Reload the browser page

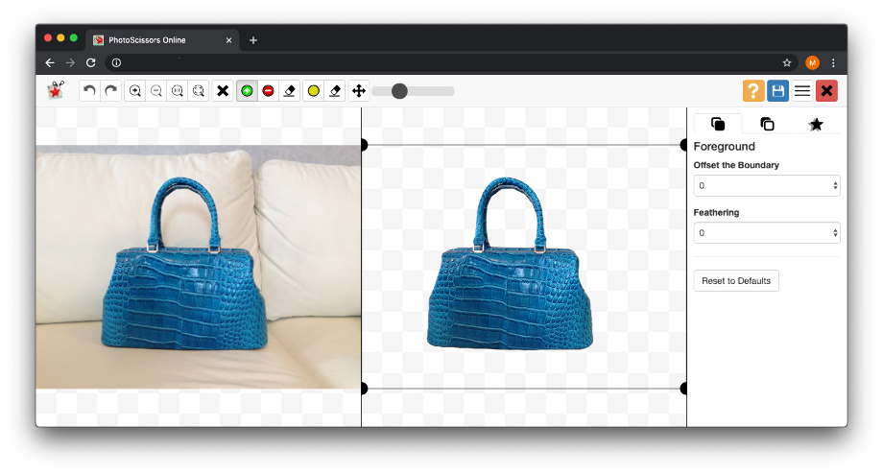point(90,63)
